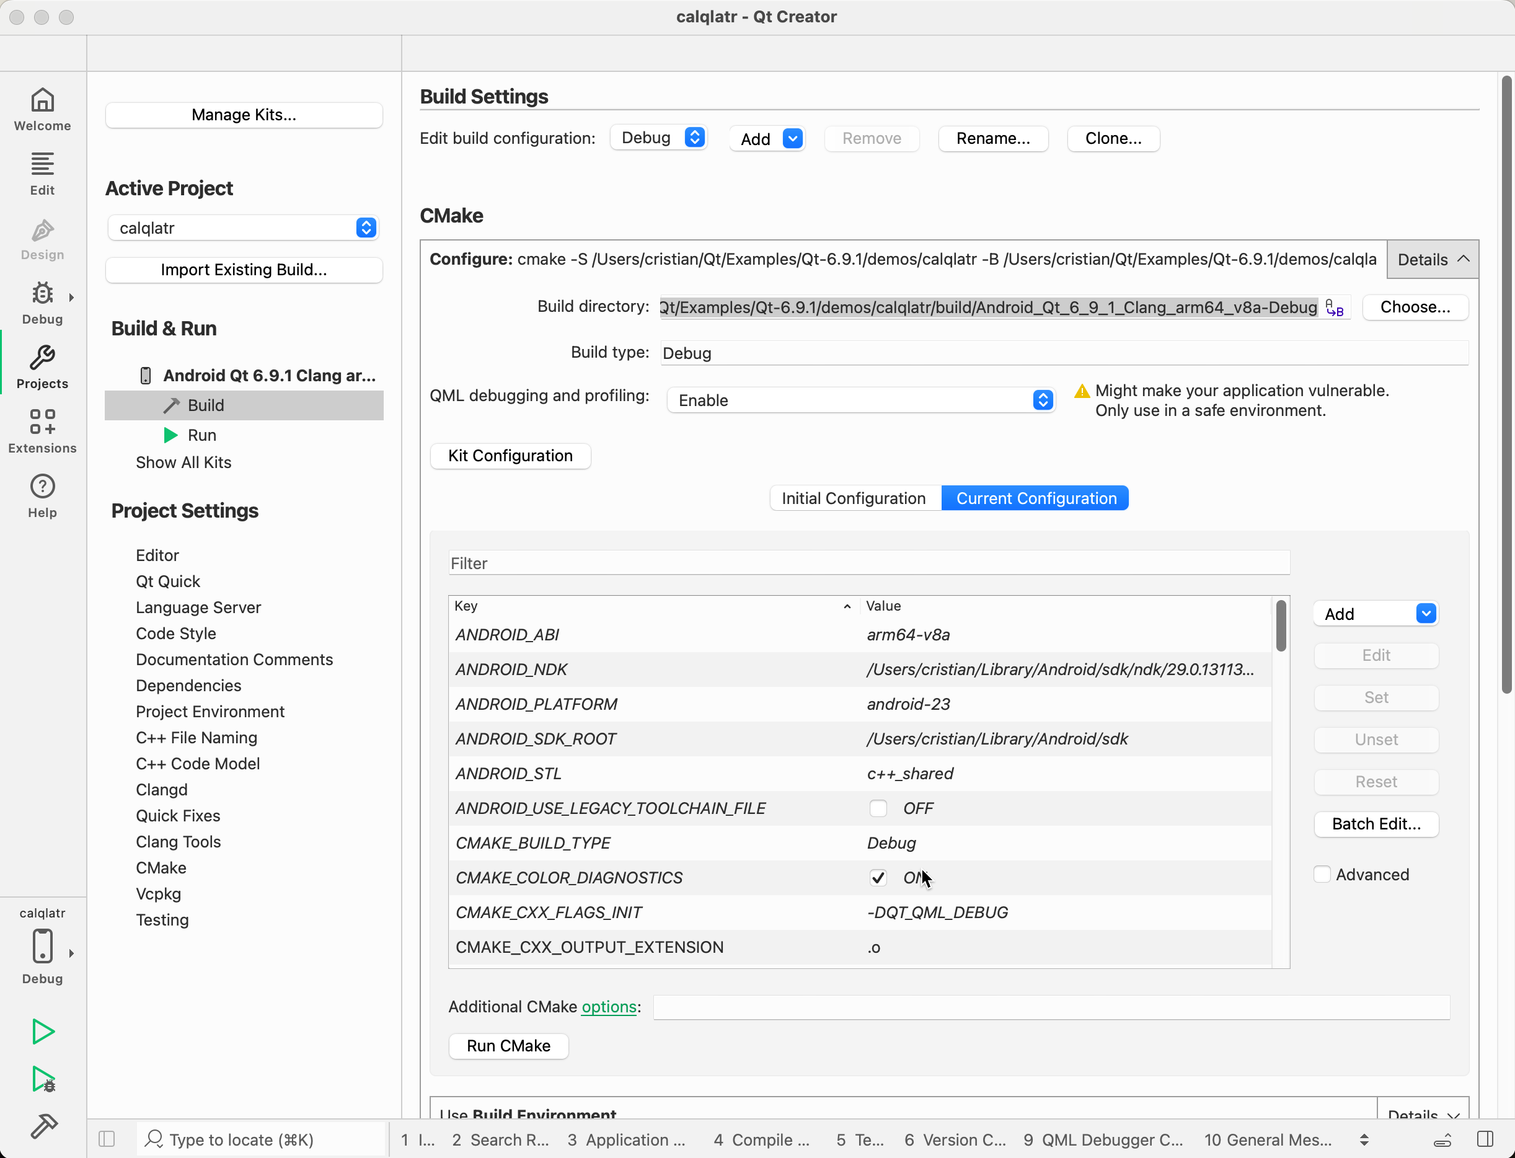
Task: Open the Debug build configuration dropdown
Action: (660, 138)
